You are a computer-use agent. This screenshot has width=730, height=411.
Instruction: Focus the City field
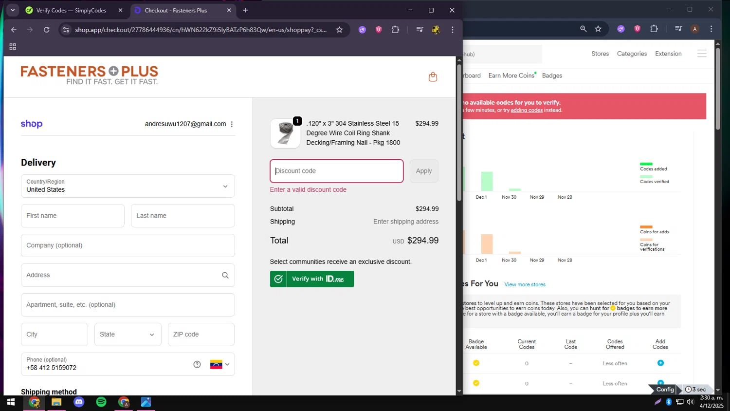click(55, 335)
